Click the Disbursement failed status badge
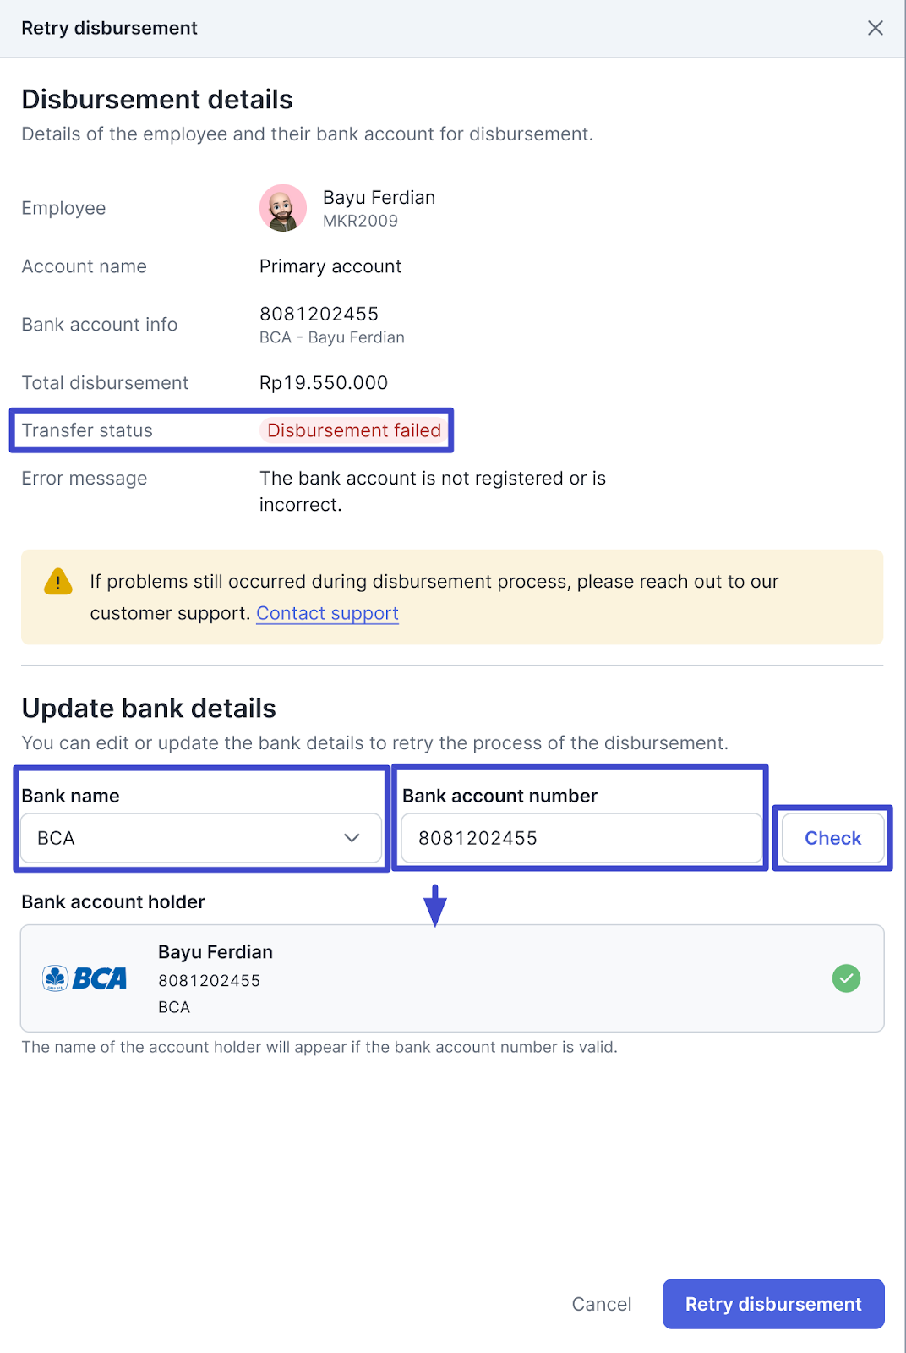The width and height of the screenshot is (906, 1353). [353, 430]
